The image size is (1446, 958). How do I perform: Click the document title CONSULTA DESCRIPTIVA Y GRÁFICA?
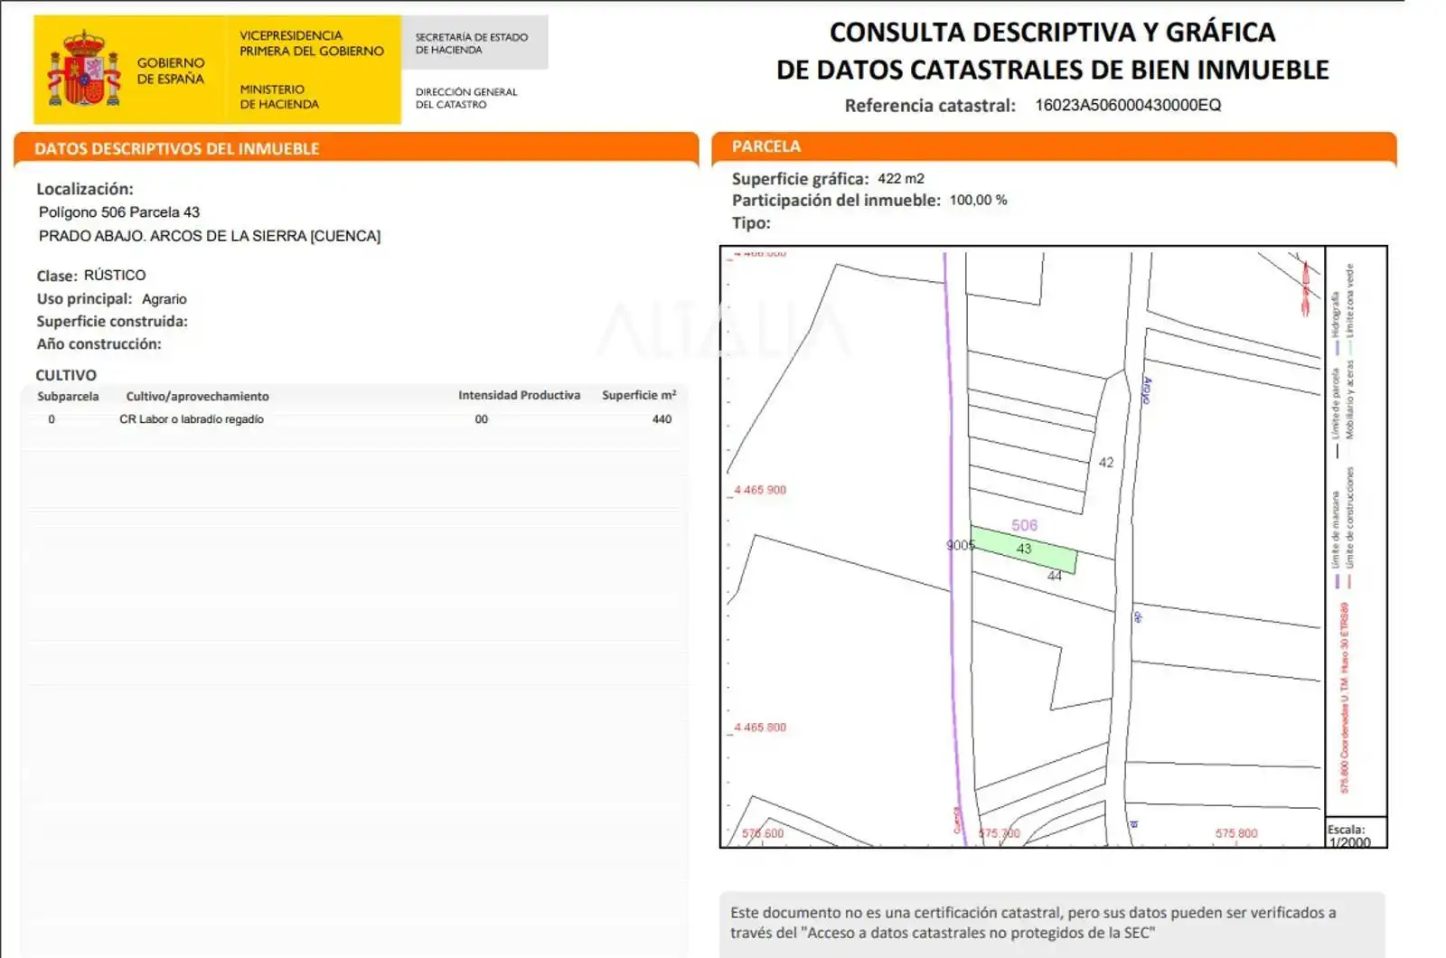1053,33
